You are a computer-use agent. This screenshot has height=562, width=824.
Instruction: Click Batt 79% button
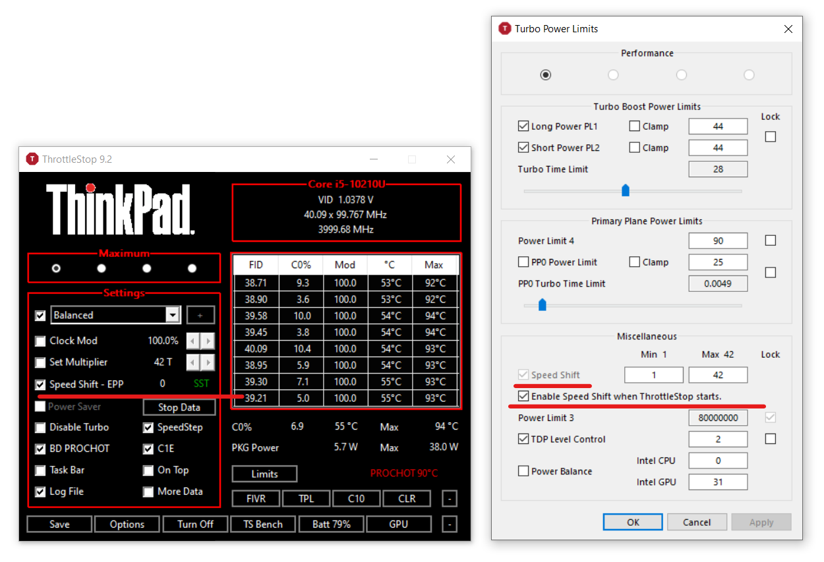tap(331, 524)
